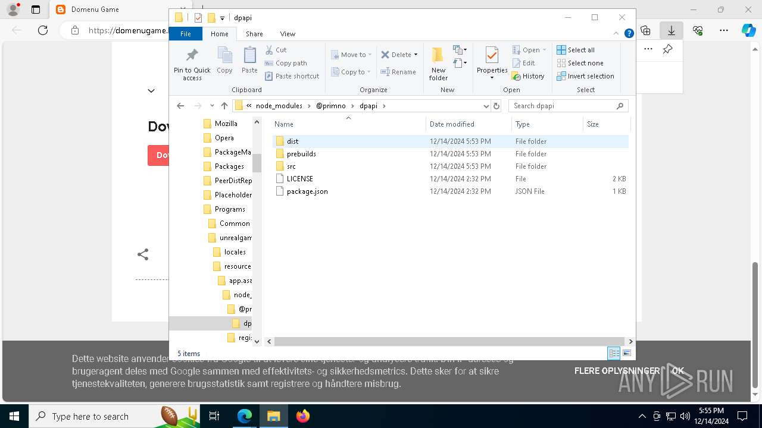Viewport: 762px width, 428px height.
Task: Click Rename in Organize group
Action: pyautogui.click(x=398, y=72)
